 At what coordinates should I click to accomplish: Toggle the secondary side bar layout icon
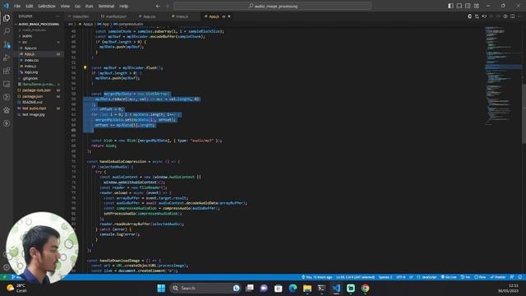click(468, 6)
